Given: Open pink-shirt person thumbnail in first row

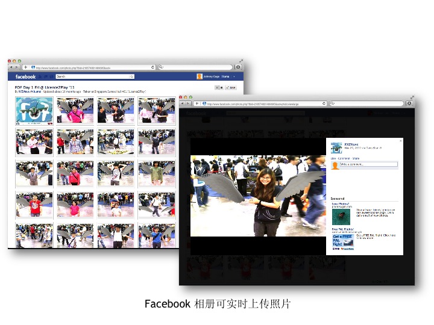Looking at the screenshot, I should (x=75, y=111).
